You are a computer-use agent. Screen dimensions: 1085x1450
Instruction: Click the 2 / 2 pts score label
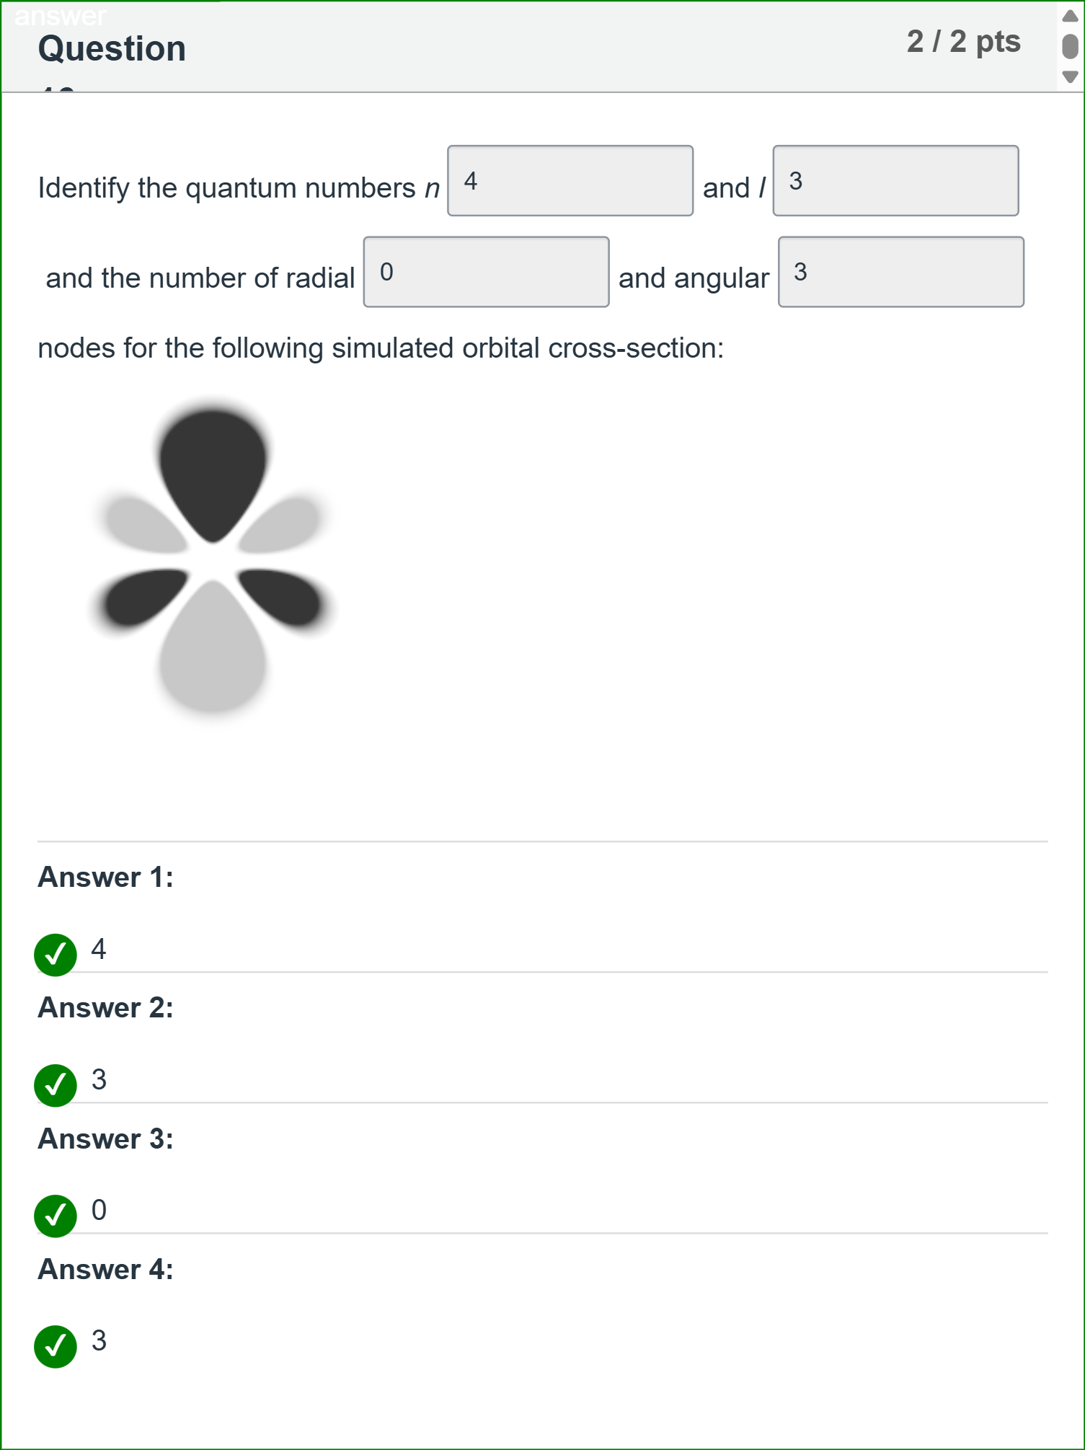coord(964,41)
